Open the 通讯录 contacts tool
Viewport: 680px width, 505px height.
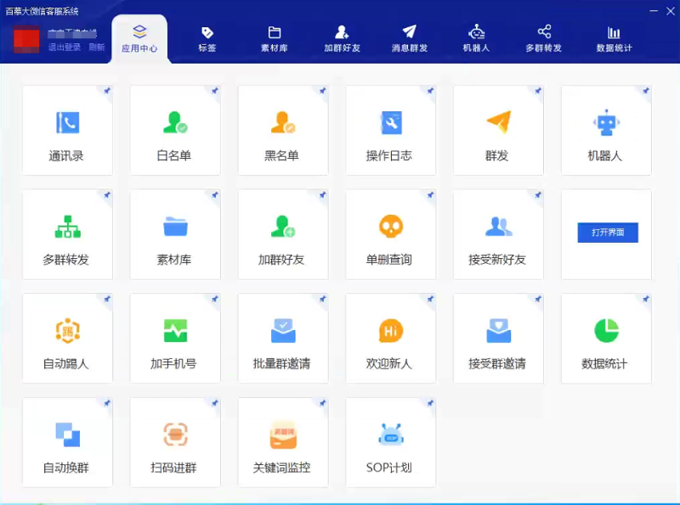point(67,129)
